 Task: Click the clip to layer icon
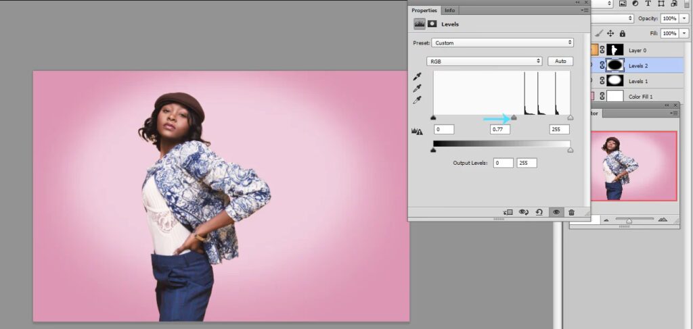click(x=508, y=212)
